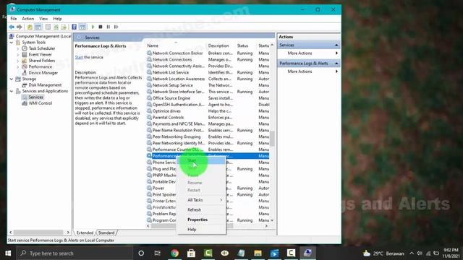Click the Export List toolbar icon
This screenshot has width=463, height=260.
[x=64, y=27]
